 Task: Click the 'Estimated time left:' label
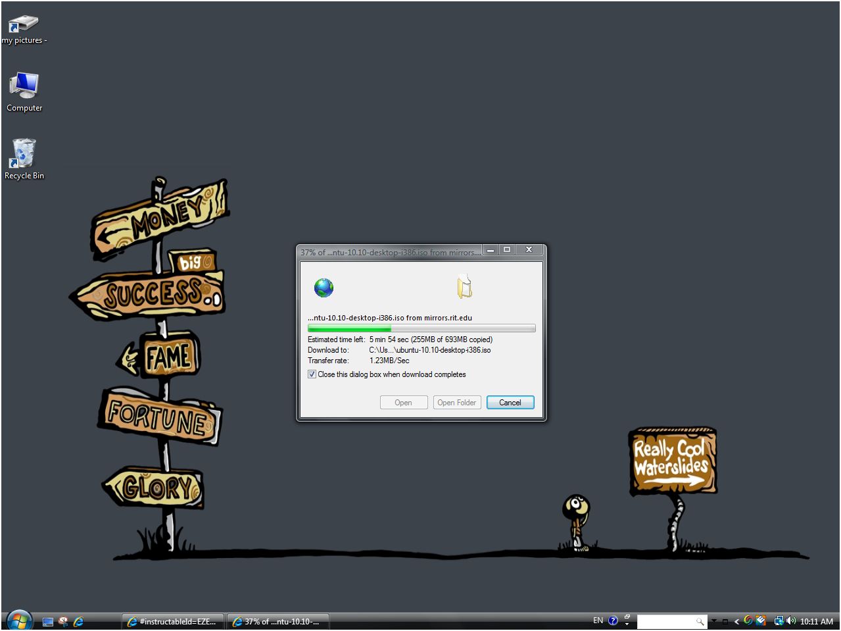(336, 340)
